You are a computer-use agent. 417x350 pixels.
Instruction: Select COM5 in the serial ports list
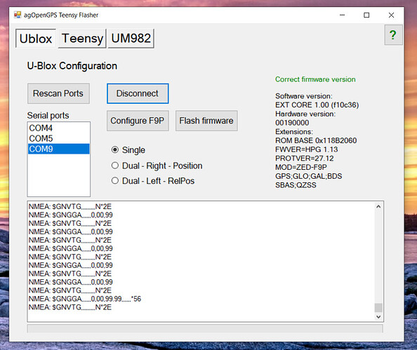[58, 138]
